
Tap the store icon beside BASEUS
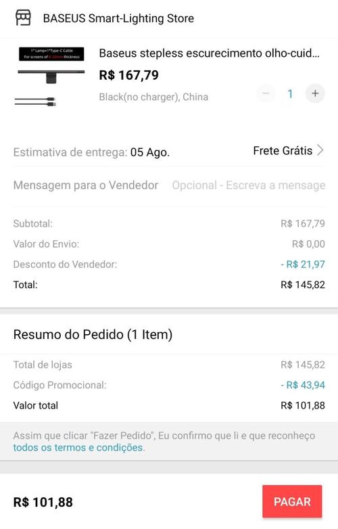23,18
